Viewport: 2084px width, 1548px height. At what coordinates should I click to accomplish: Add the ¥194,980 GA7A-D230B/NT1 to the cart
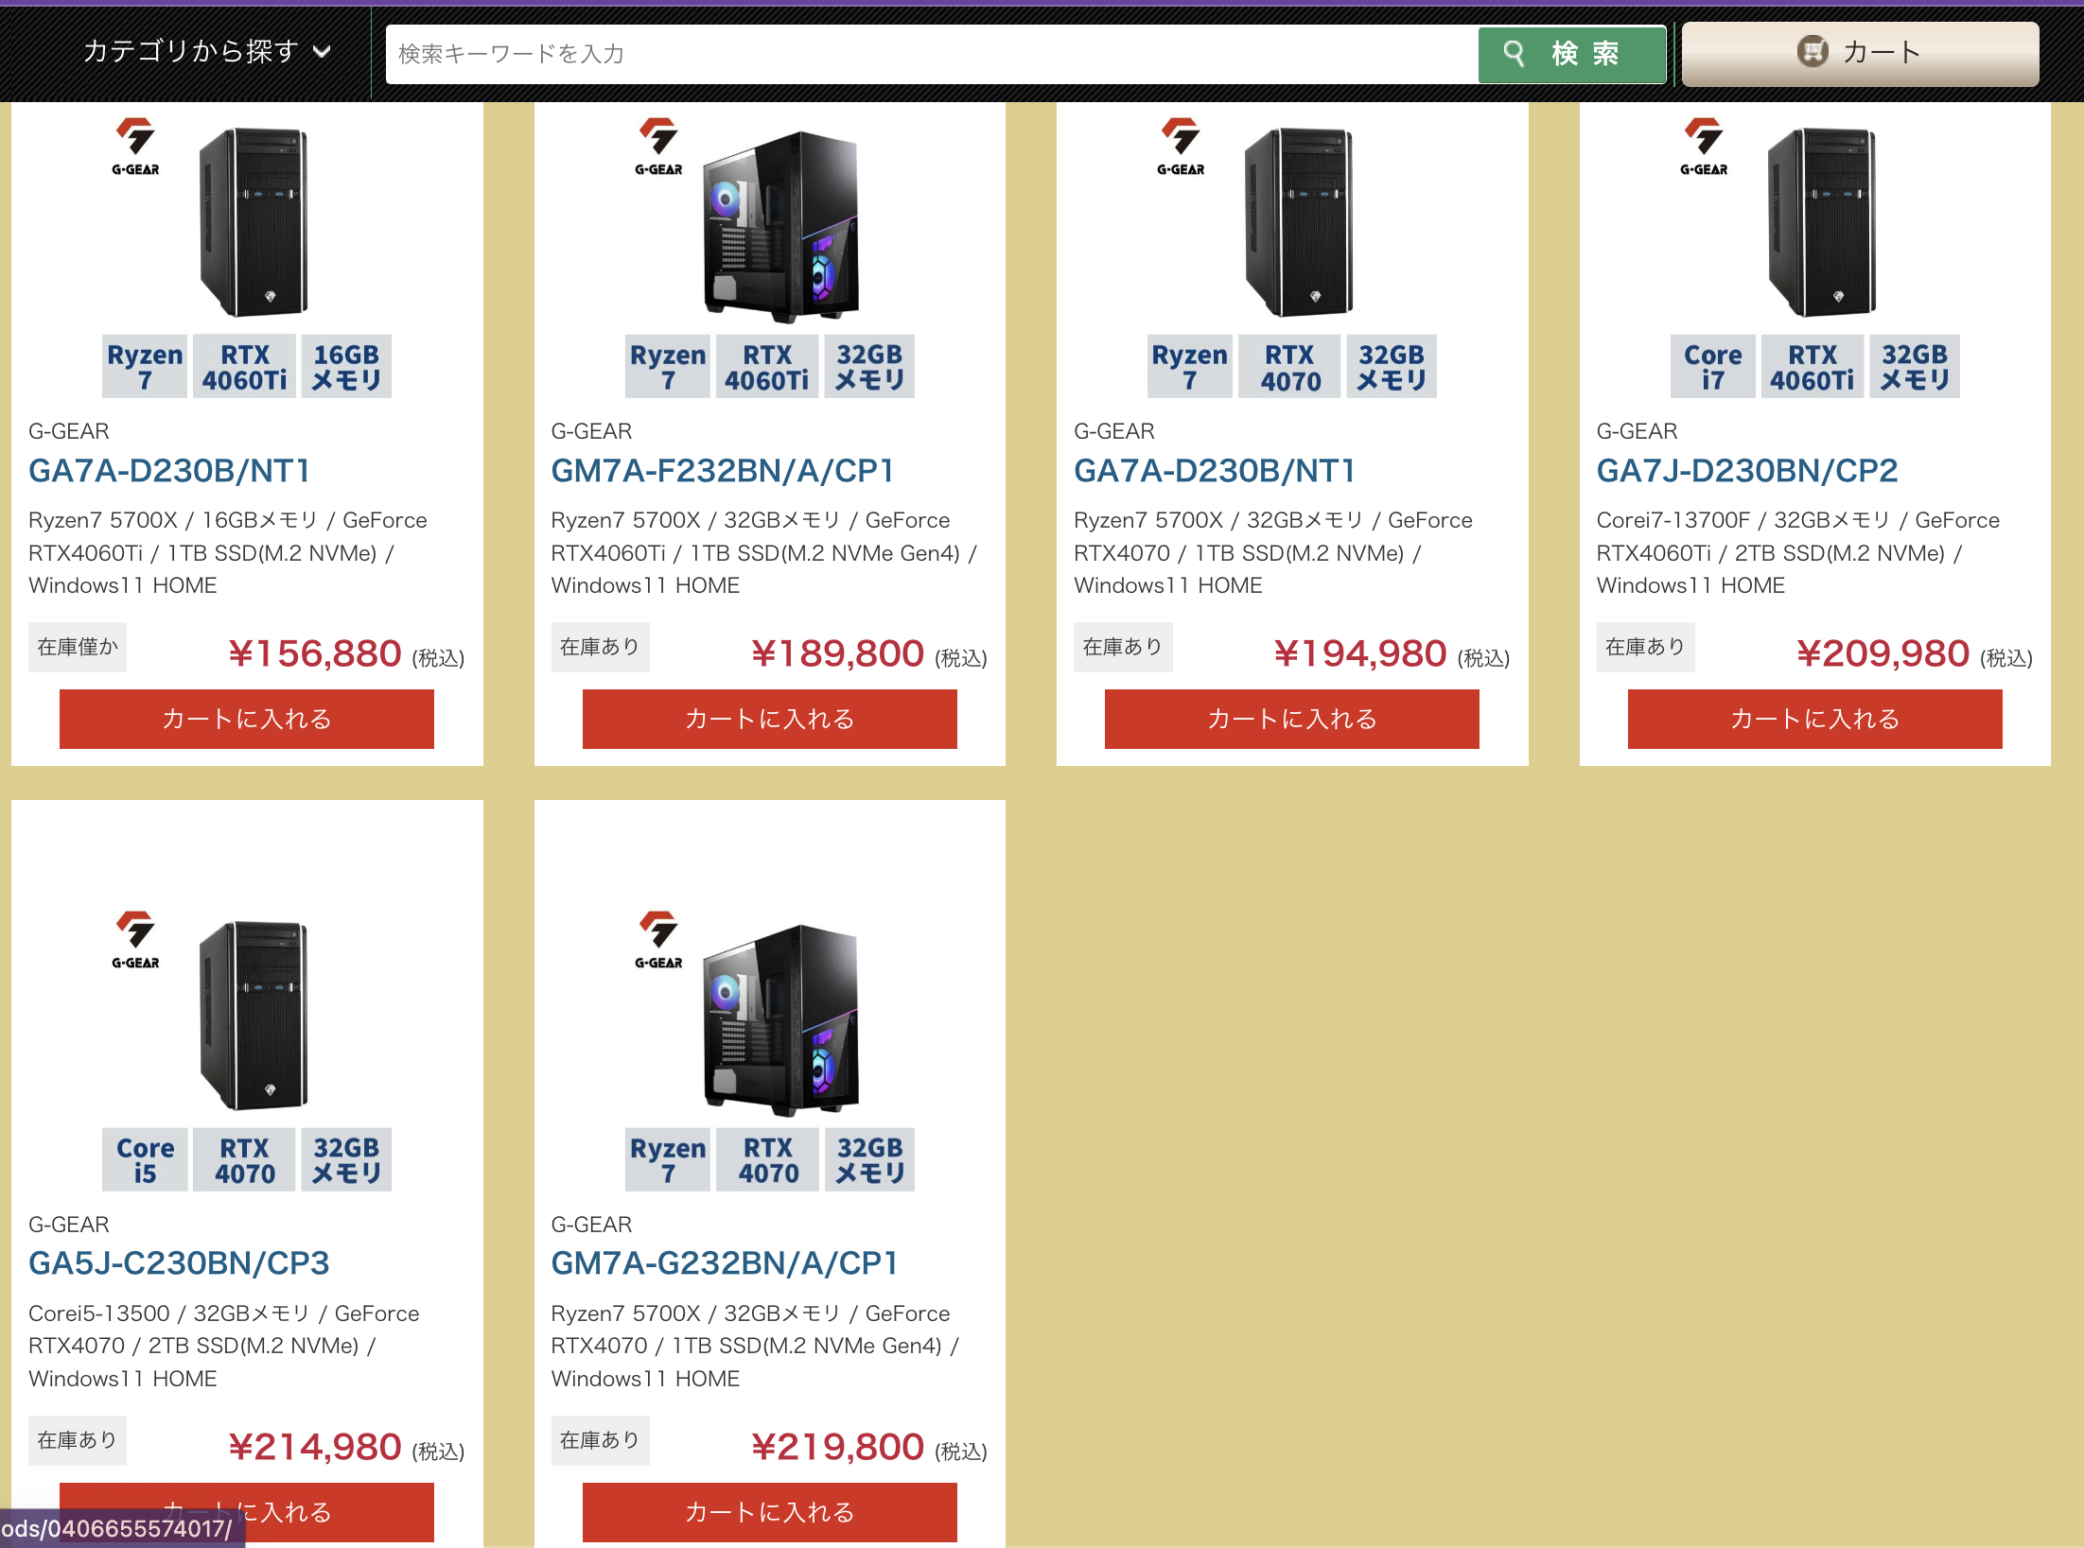point(1292,719)
